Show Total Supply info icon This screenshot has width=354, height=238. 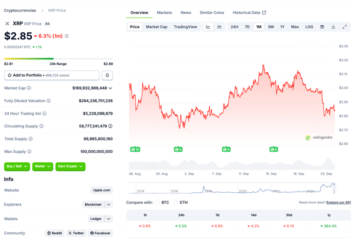coord(31,139)
